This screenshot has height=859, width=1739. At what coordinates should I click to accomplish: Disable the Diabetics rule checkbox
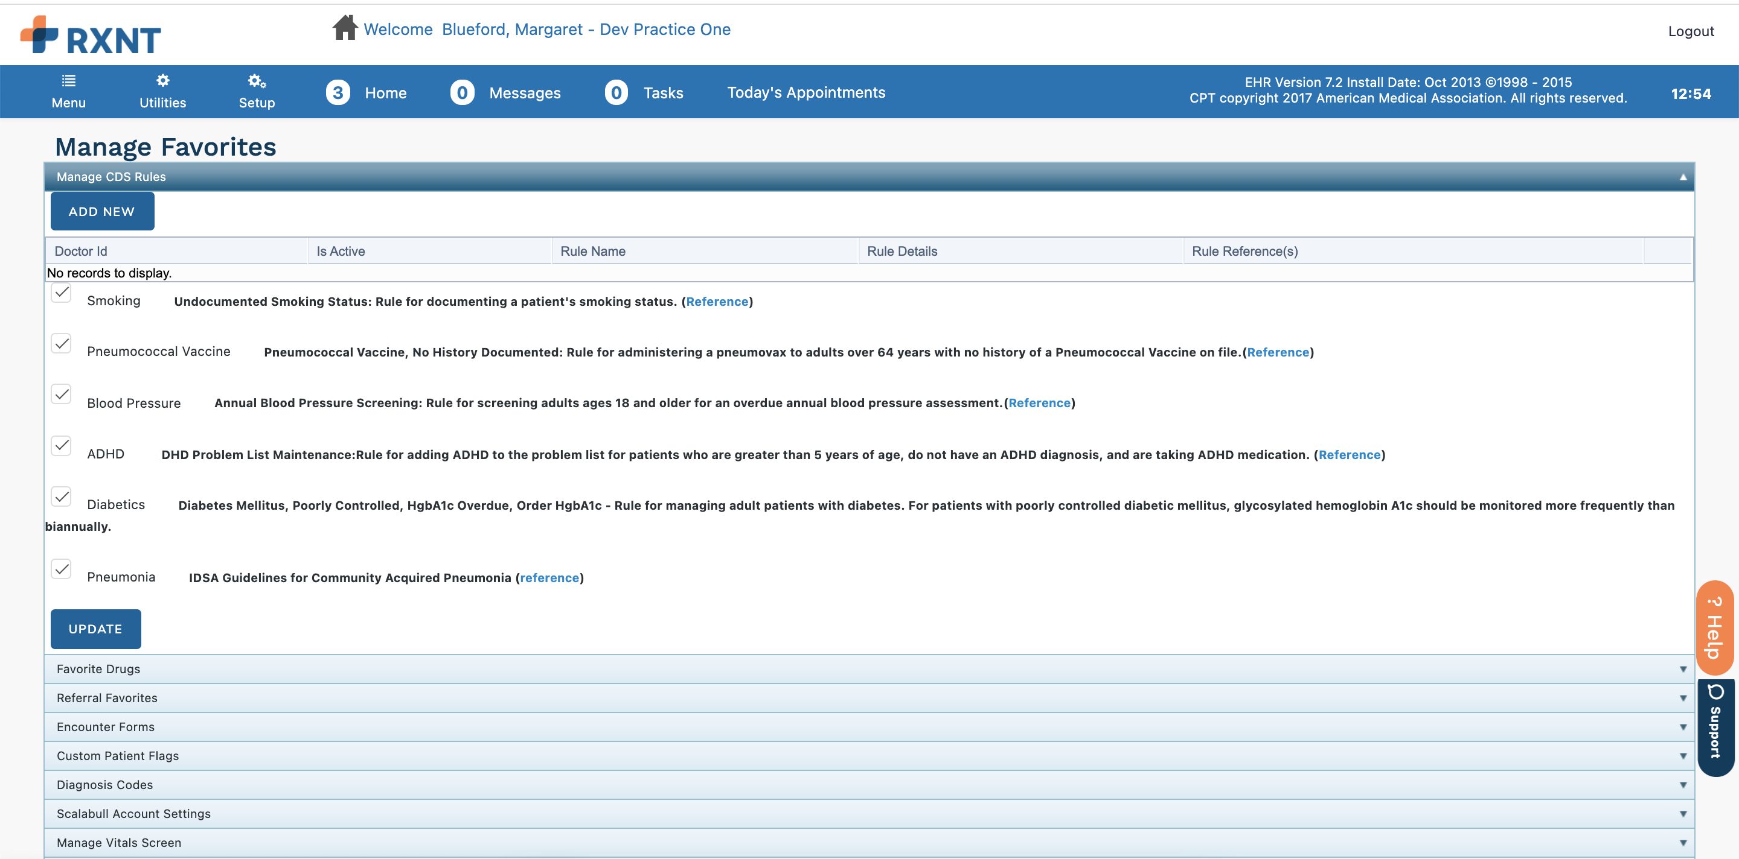click(62, 496)
